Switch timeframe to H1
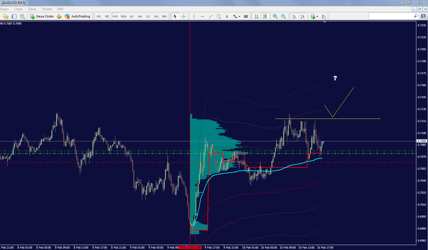Viewport: 428px width, 250px height. click(x=131, y=16)
